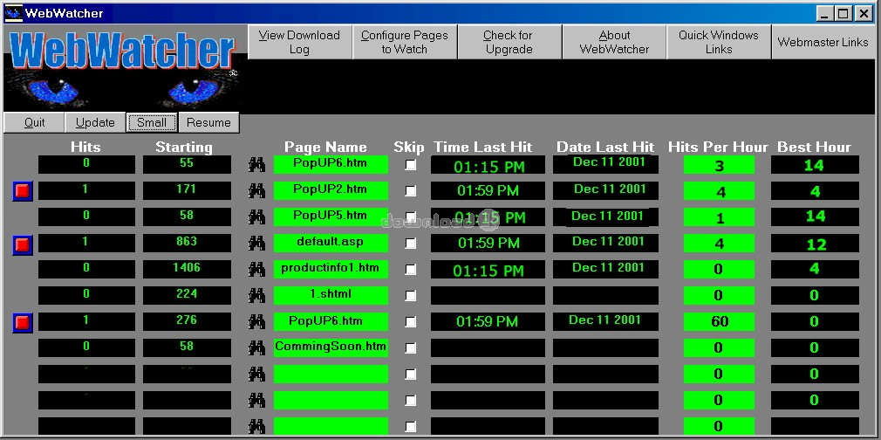
Task: Click the Page Name column header
Action: (325, 148)
